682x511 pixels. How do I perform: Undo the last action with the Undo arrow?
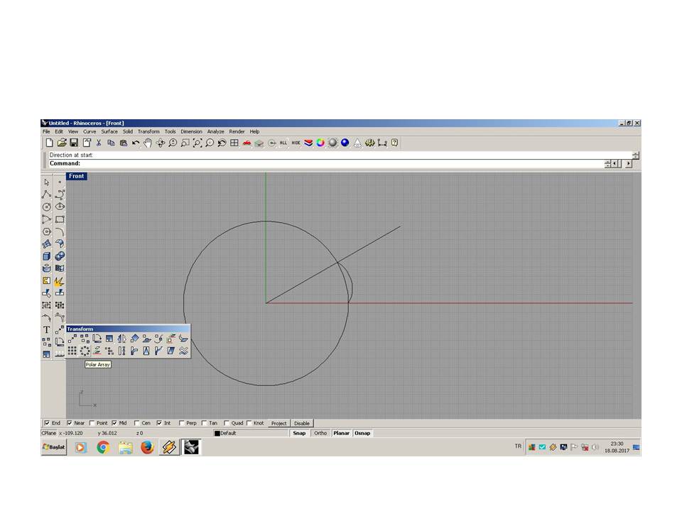[x=136, y=143]
